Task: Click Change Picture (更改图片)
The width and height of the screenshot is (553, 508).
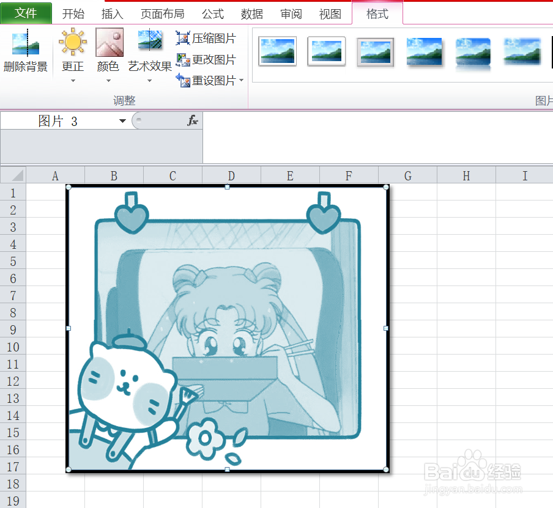Action: (206, 59)
